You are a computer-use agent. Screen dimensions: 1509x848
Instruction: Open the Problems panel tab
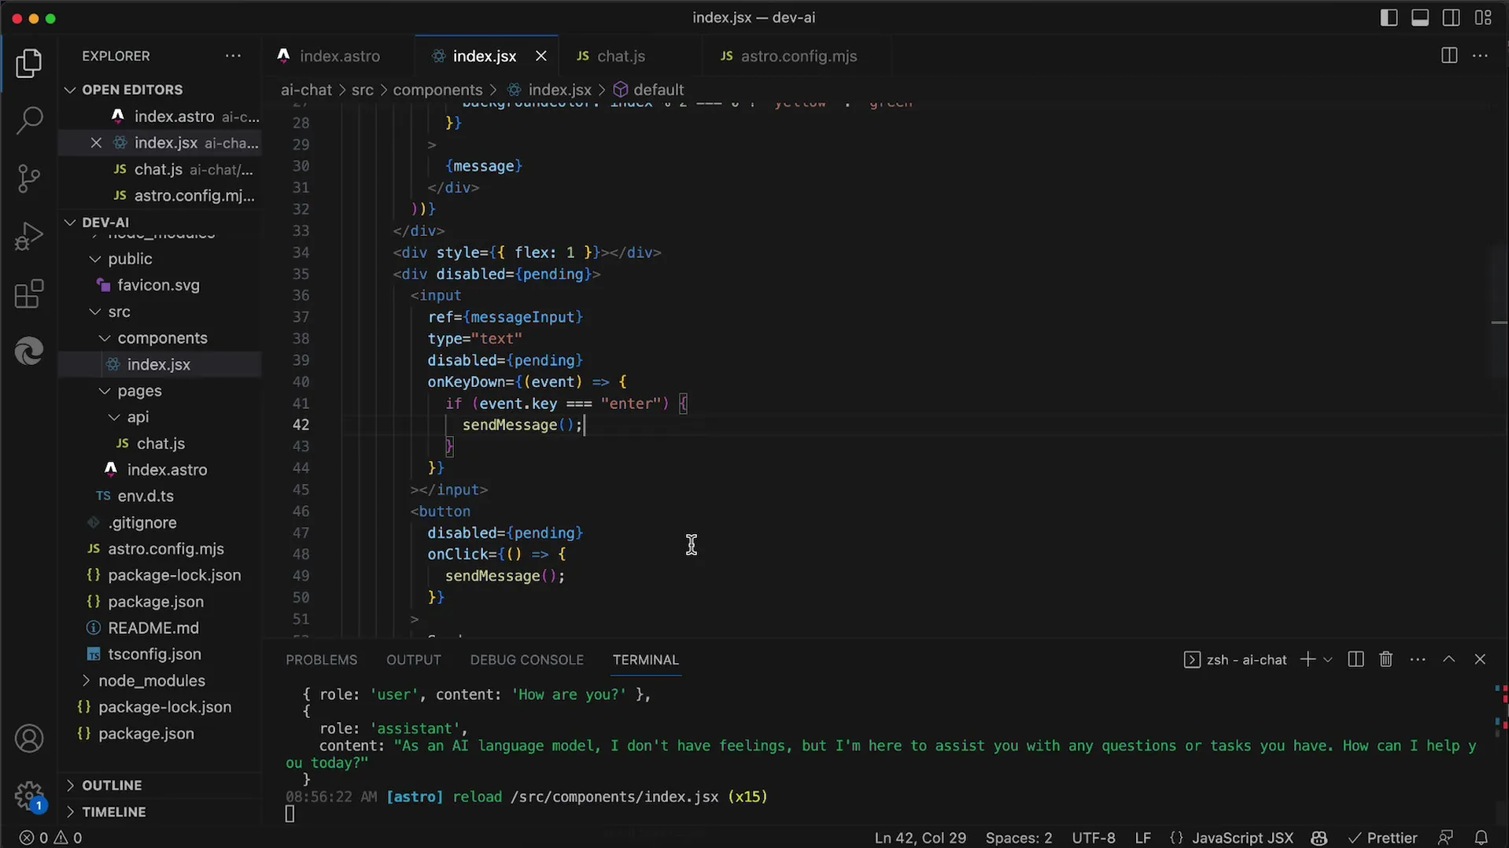click(321, 660)
